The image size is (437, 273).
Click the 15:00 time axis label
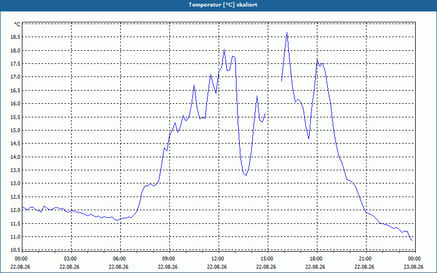click(267, 259)
